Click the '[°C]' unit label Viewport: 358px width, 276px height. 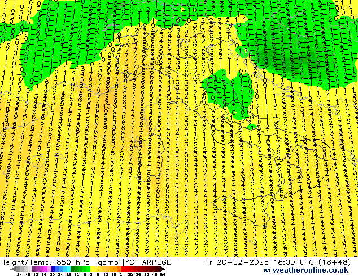130,262
